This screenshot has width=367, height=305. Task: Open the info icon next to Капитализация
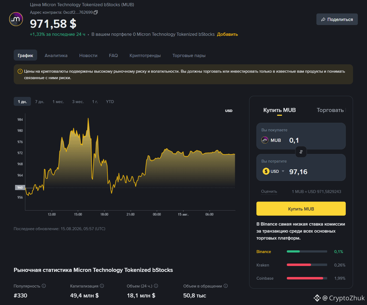[x=102, y=286]
